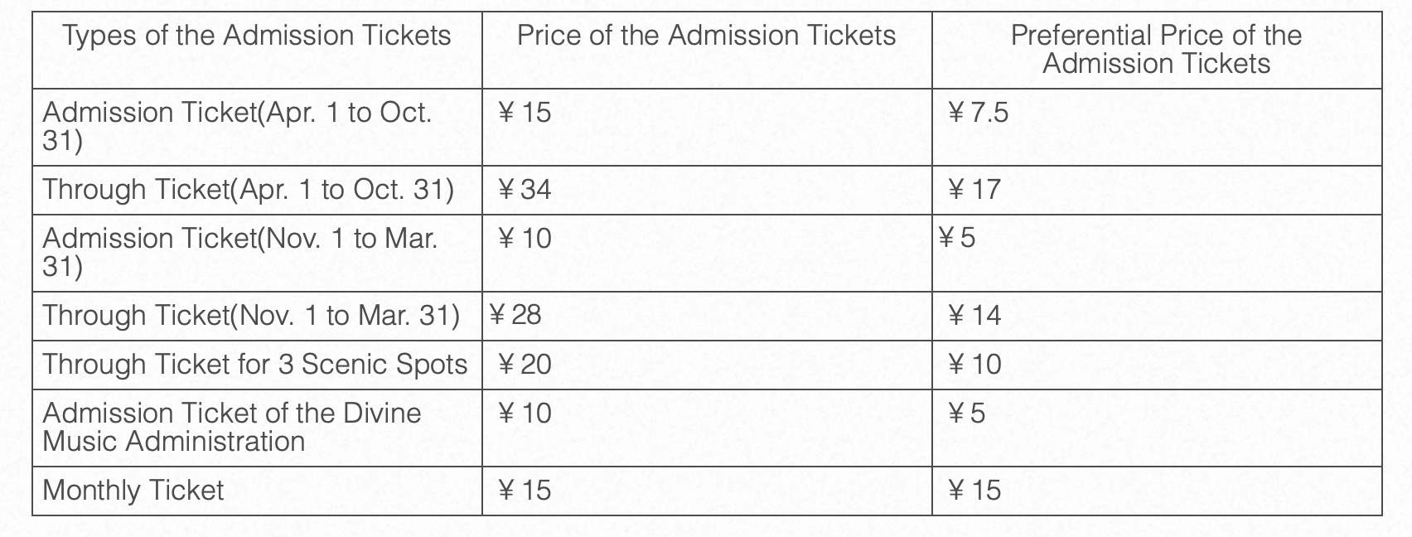Select the 'Preferential Price' column header

tap(1156, 50)
